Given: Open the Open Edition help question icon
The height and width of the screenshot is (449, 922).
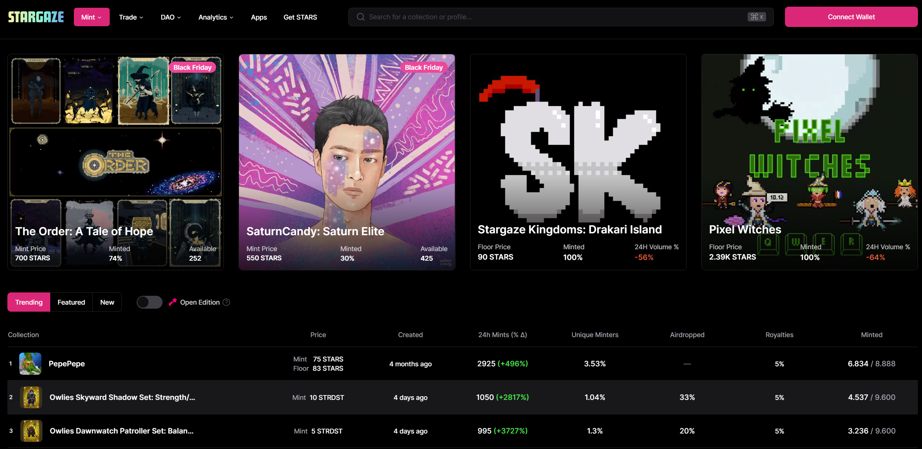Looking at the screenshot, I should (x=226, y=302).
